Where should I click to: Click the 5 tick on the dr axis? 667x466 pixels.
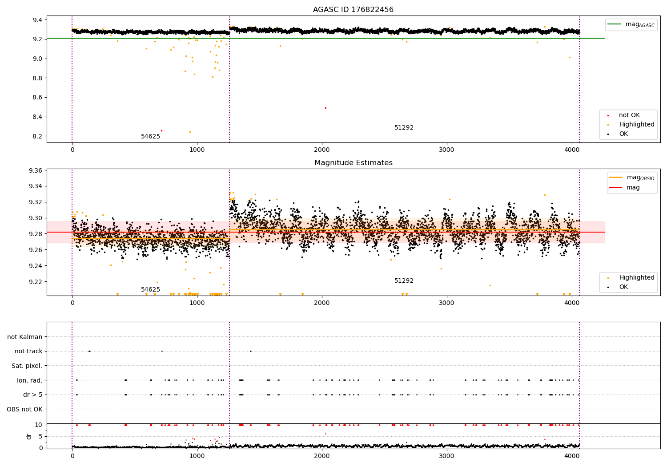point(41,436)
